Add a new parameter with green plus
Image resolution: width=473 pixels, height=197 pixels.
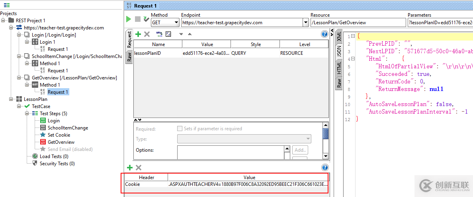[x=138, y=34]
